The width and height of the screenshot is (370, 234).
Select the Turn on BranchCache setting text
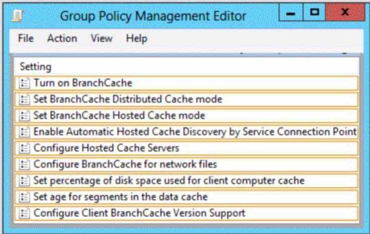(83, 83)
